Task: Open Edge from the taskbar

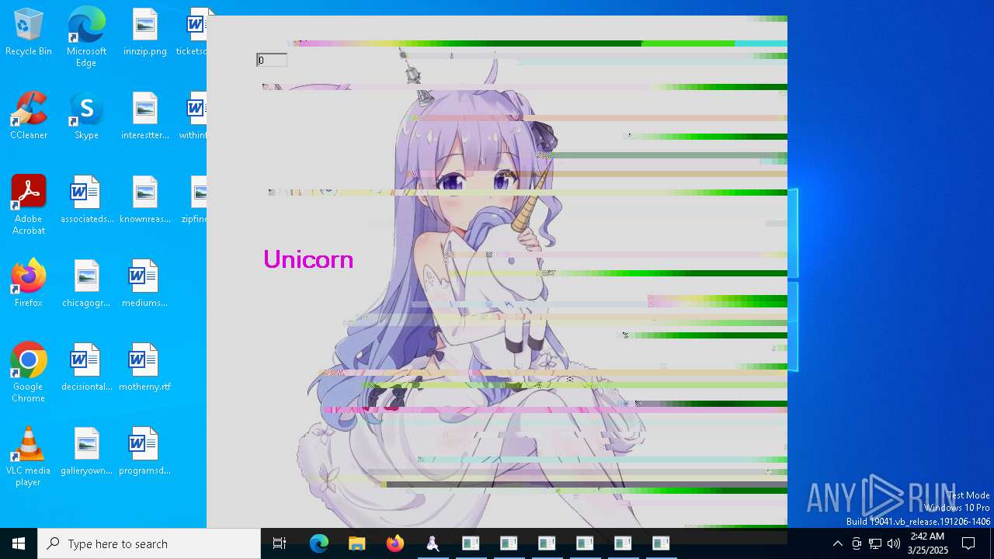Action: click(x=318, y=543)
